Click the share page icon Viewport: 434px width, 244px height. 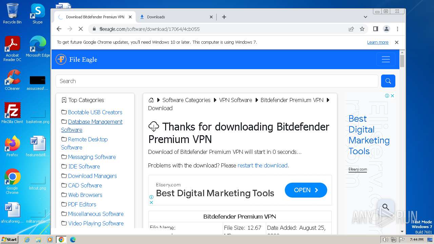(351, 29)
